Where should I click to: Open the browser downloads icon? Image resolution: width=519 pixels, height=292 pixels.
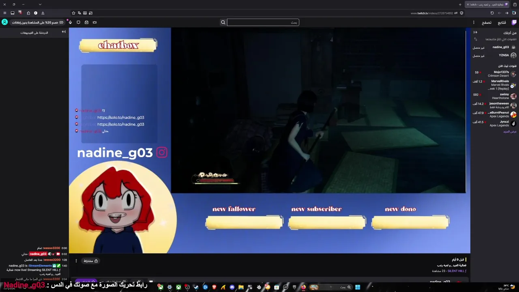coord(43,13)
